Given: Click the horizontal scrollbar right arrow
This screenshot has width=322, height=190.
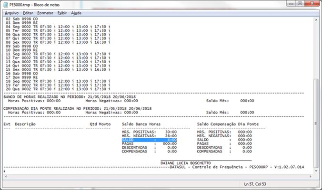Looking at the screenshot, I should [x=310, y=176].
